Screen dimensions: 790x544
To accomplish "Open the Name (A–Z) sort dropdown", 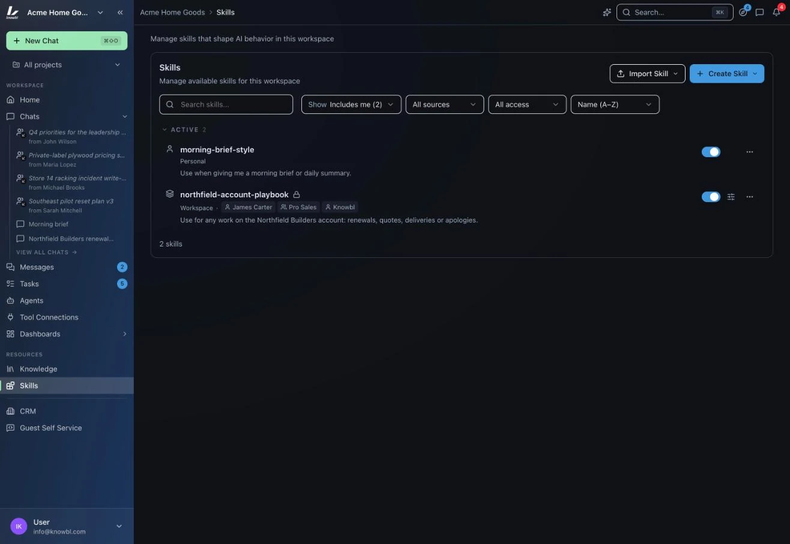I will (x=615, y=104).
